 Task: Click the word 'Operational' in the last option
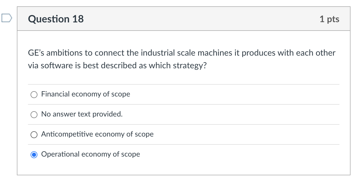pos(60,154)
